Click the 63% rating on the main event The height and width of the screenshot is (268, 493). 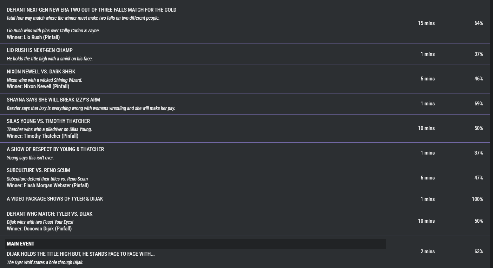478,251
